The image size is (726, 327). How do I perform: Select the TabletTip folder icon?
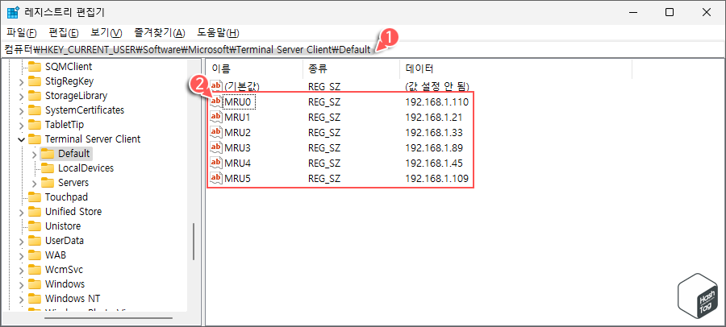click(34, 124)
